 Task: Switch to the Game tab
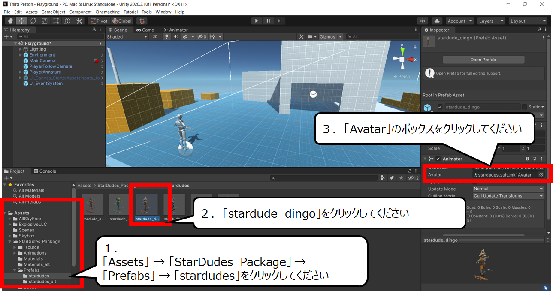tap(145, 30)
